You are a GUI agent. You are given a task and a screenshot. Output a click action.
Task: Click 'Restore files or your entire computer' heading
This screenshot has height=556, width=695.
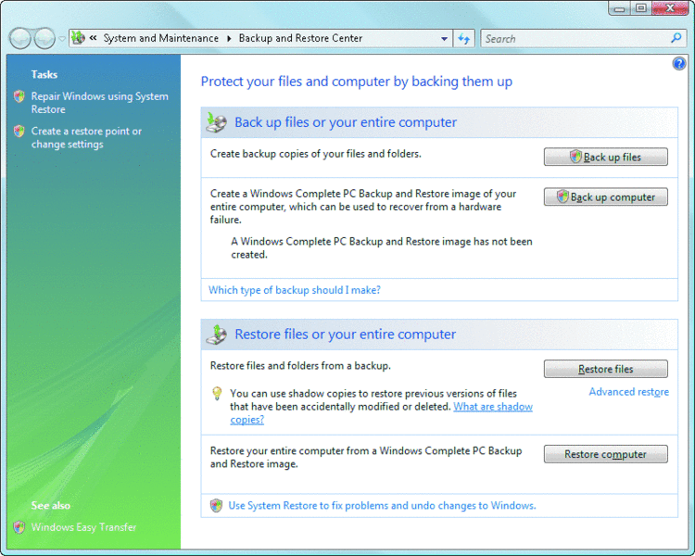[346, 335]
